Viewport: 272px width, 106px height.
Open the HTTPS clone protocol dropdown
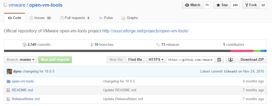coord(156,60)
